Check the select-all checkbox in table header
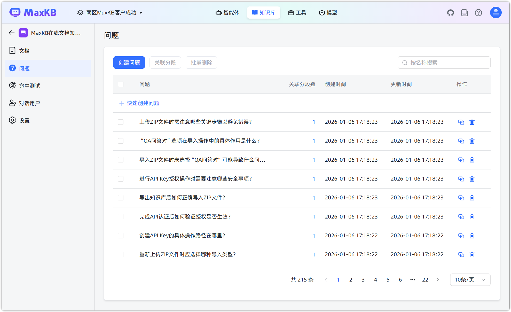 point(121,84)
